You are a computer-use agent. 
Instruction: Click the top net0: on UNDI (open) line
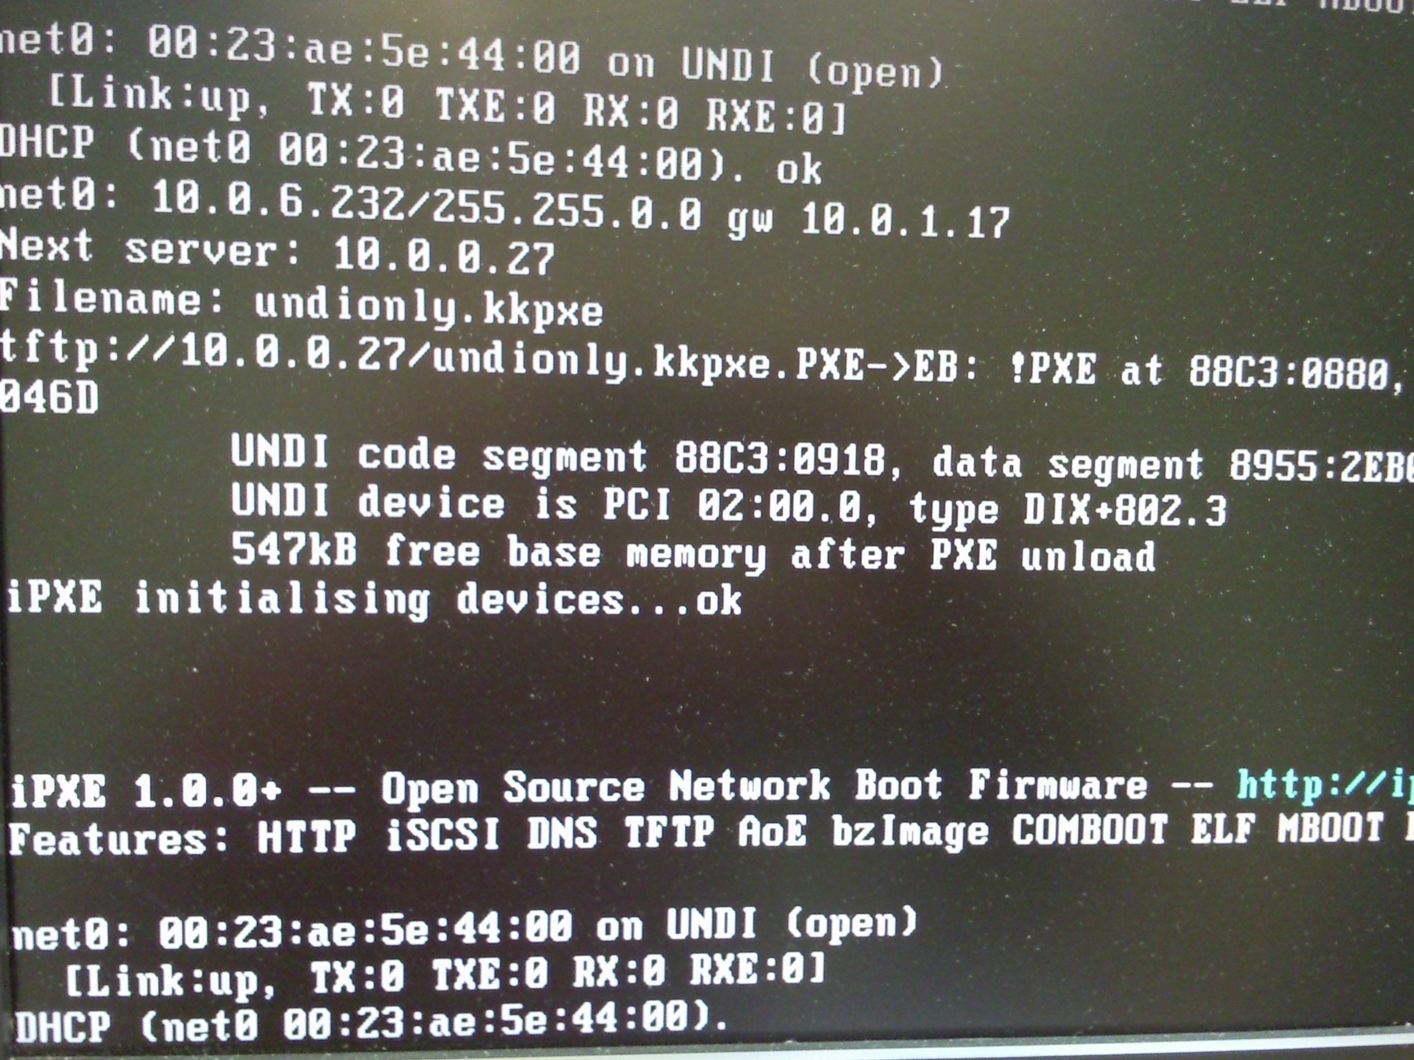click(x=472, y=57)
